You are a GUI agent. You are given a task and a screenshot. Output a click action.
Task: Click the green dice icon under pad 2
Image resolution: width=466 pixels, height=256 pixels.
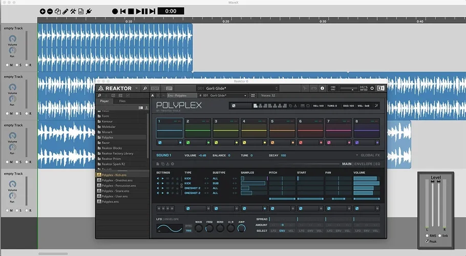click(188, 142)
